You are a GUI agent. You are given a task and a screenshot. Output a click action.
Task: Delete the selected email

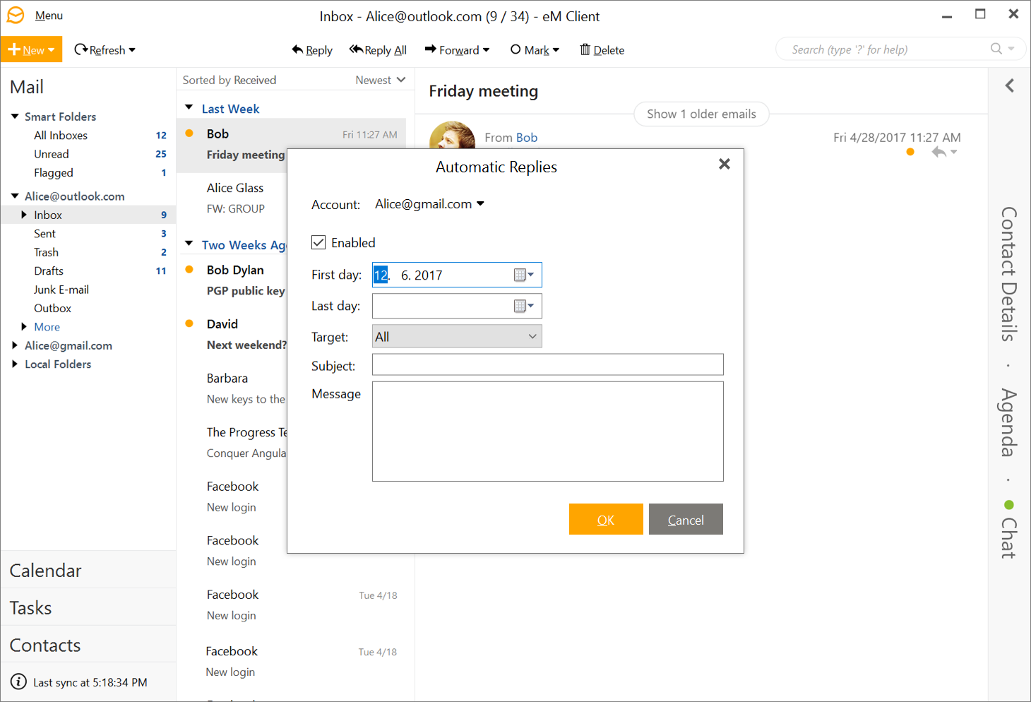pyautogui.click(x=602, y=50)
